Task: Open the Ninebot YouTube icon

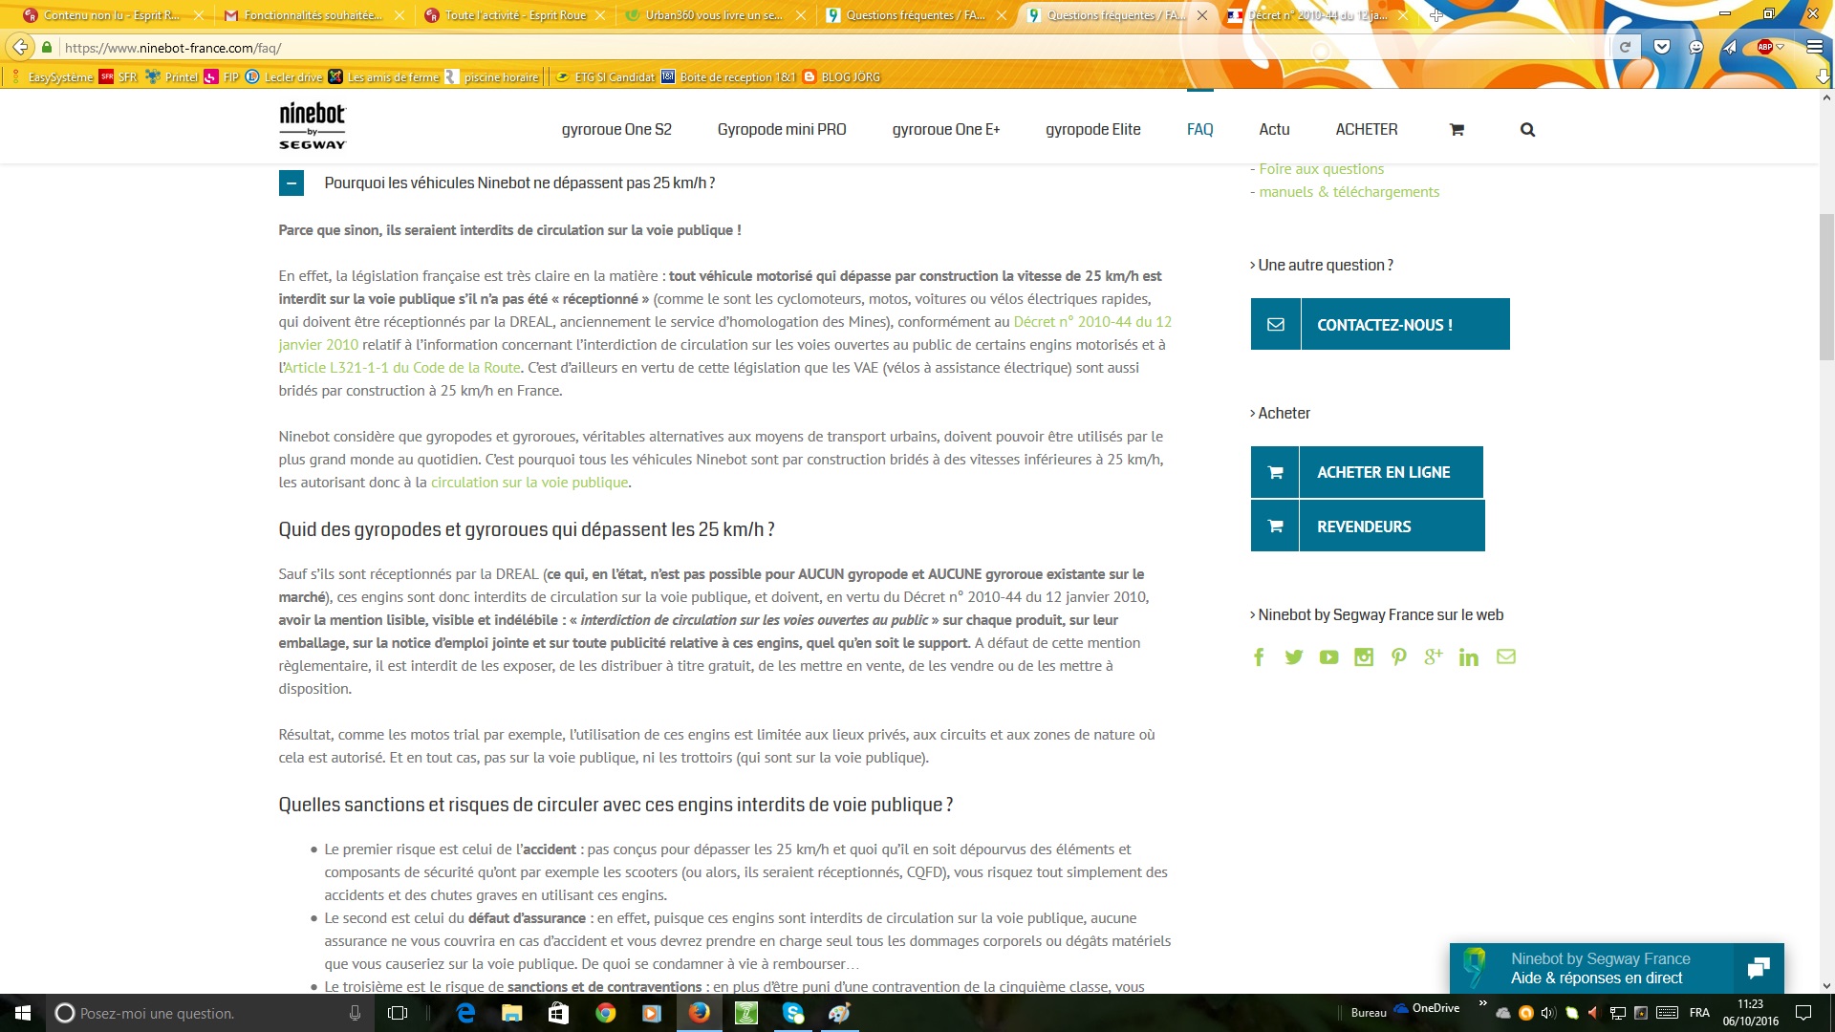Action: [x=1328, y=657]
